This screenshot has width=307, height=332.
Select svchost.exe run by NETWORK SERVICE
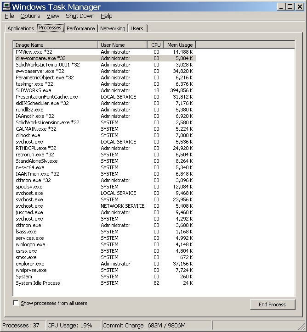pyautogui.click(x=105, y=206)
